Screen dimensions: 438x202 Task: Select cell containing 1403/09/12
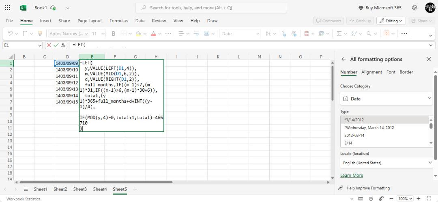point(67,83)
